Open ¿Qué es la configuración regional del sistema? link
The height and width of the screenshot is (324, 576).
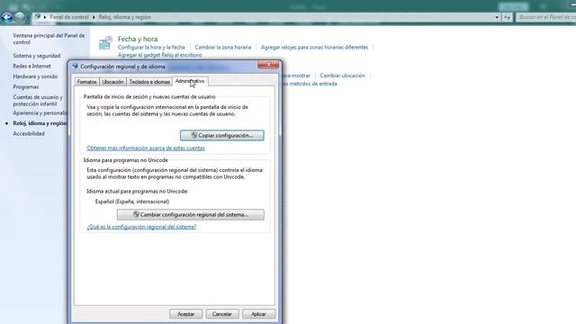141,227
